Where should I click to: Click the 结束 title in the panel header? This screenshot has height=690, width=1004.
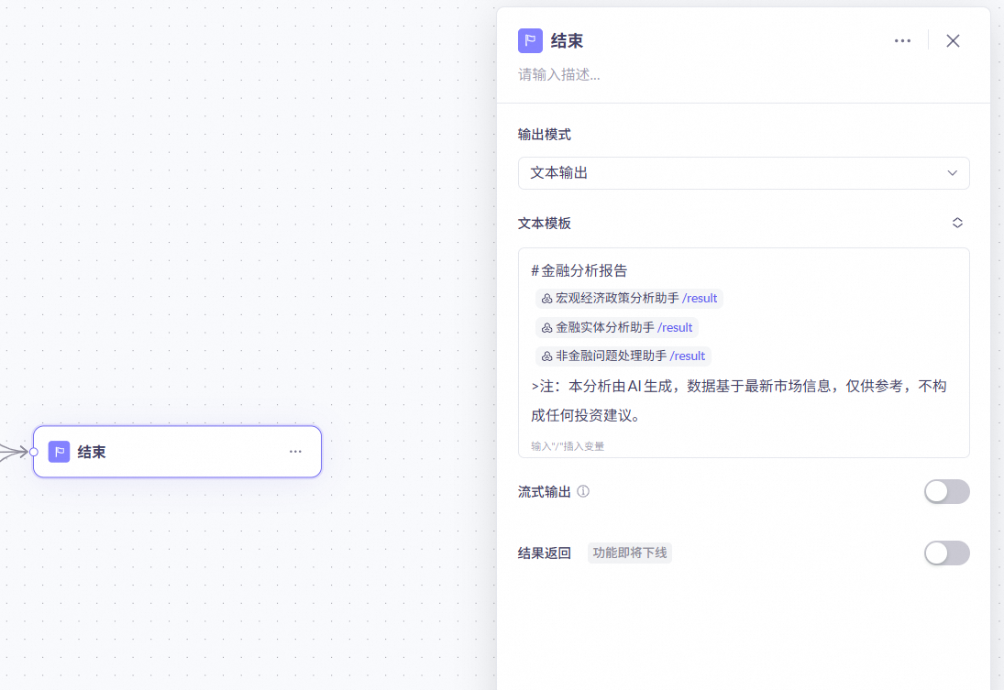tap(567, 41)
